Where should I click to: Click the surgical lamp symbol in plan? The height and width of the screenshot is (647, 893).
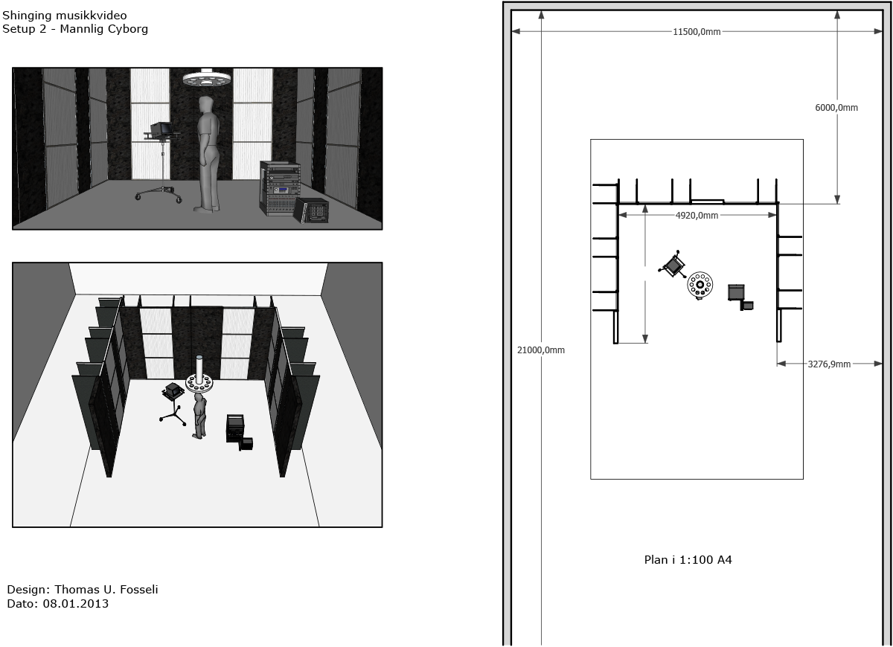pyautogui.click(x=700, y=285)
